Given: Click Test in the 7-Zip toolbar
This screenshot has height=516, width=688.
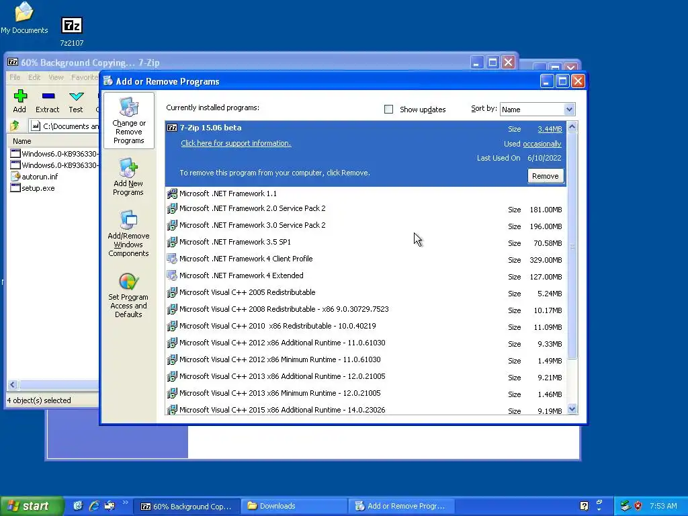Looking at the screenshot, I should click(76, 101).
